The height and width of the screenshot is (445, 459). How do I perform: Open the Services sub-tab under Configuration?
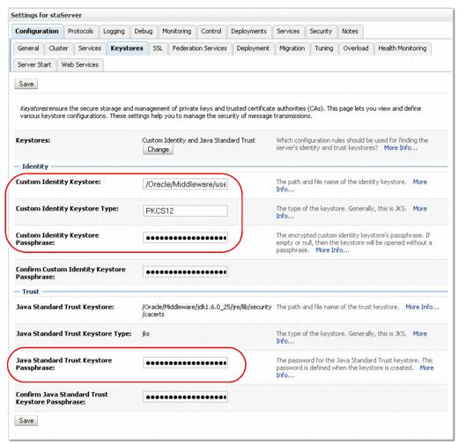click(90, 48)
